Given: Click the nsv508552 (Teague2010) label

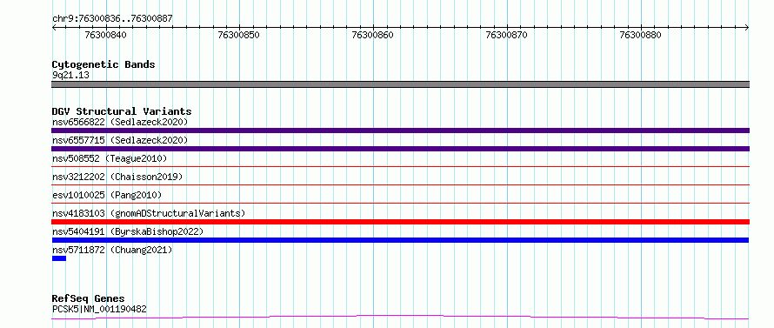Looking at the screenshot, I should click(x=110, y=158).
